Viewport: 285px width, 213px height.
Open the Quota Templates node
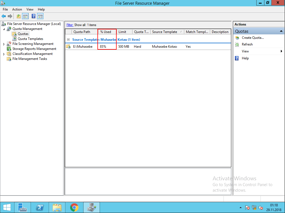click(31, 39)
